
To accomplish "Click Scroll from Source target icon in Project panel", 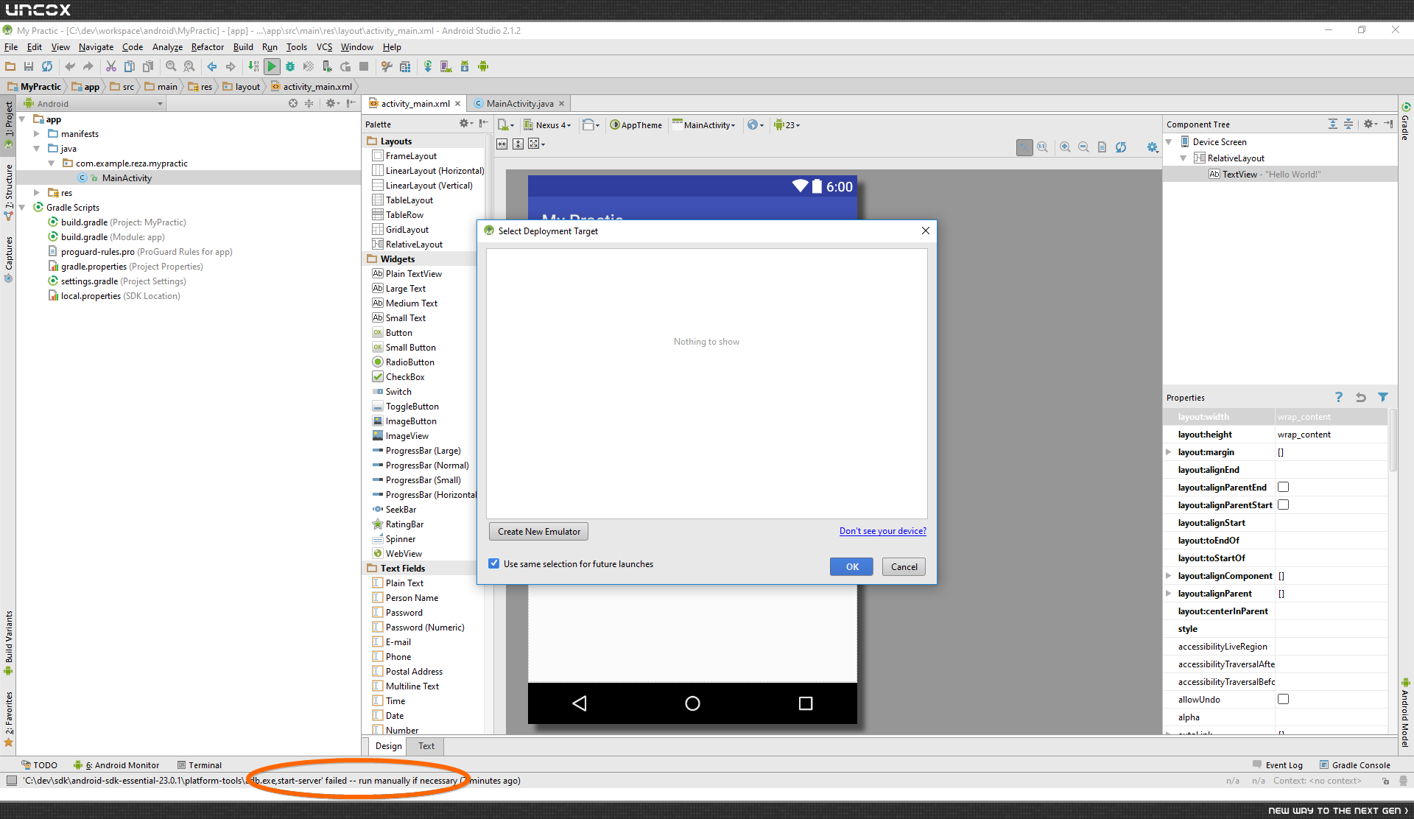I will click(293, 103).
